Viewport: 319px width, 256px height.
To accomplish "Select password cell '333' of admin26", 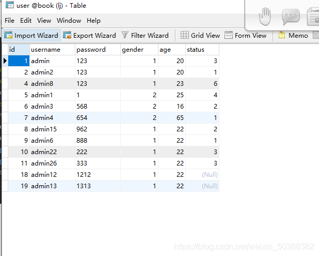I will pos(98,163).
